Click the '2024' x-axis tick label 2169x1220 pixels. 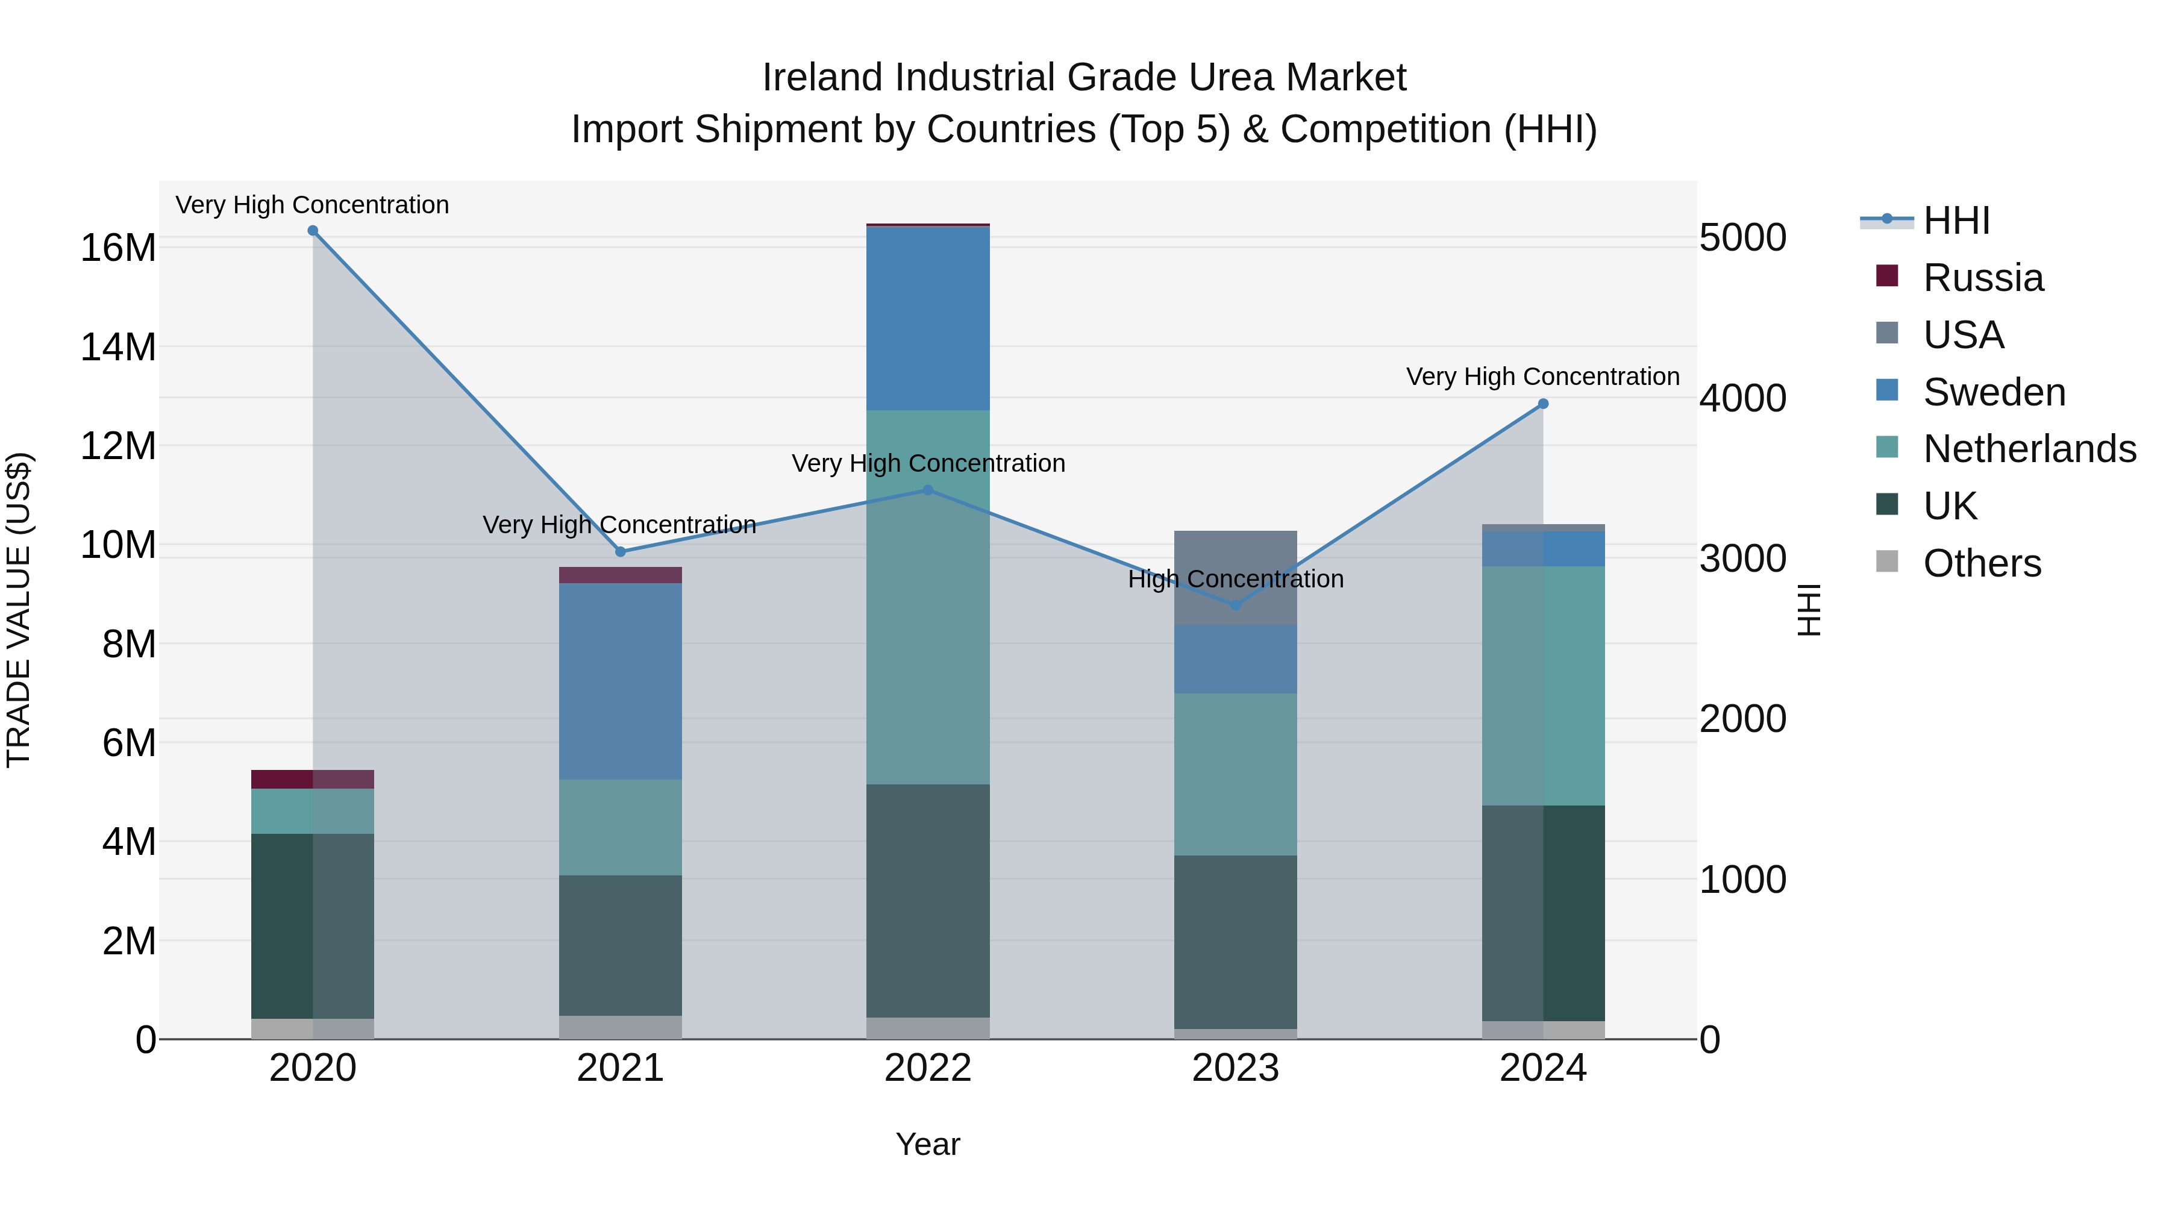tap(1544, 1068)
